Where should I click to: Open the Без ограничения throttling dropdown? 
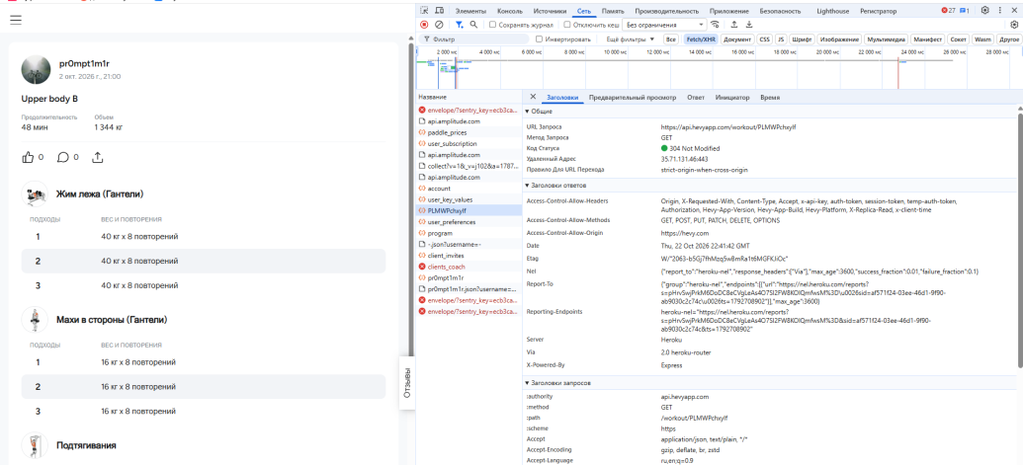665,25
